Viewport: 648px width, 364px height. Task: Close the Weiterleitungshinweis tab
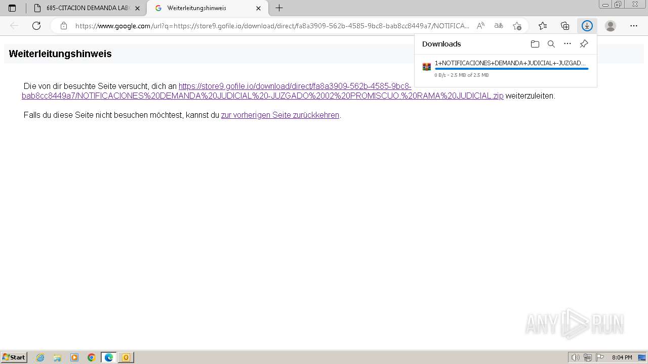point(258,8)
